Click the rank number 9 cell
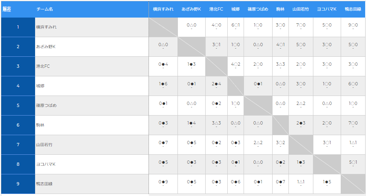Screen dimensions: 366x196 [x=18, y=184]
